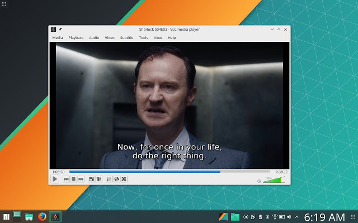Viewport: 358px width, 223px height.
Task: Open the Subtitle menu
Action: 126,38
